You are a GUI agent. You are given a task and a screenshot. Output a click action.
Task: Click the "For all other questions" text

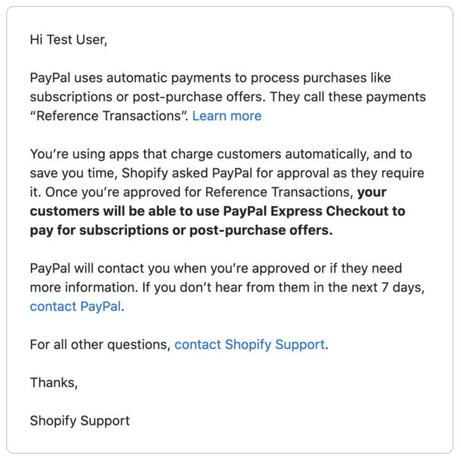(x=100, y=345)
